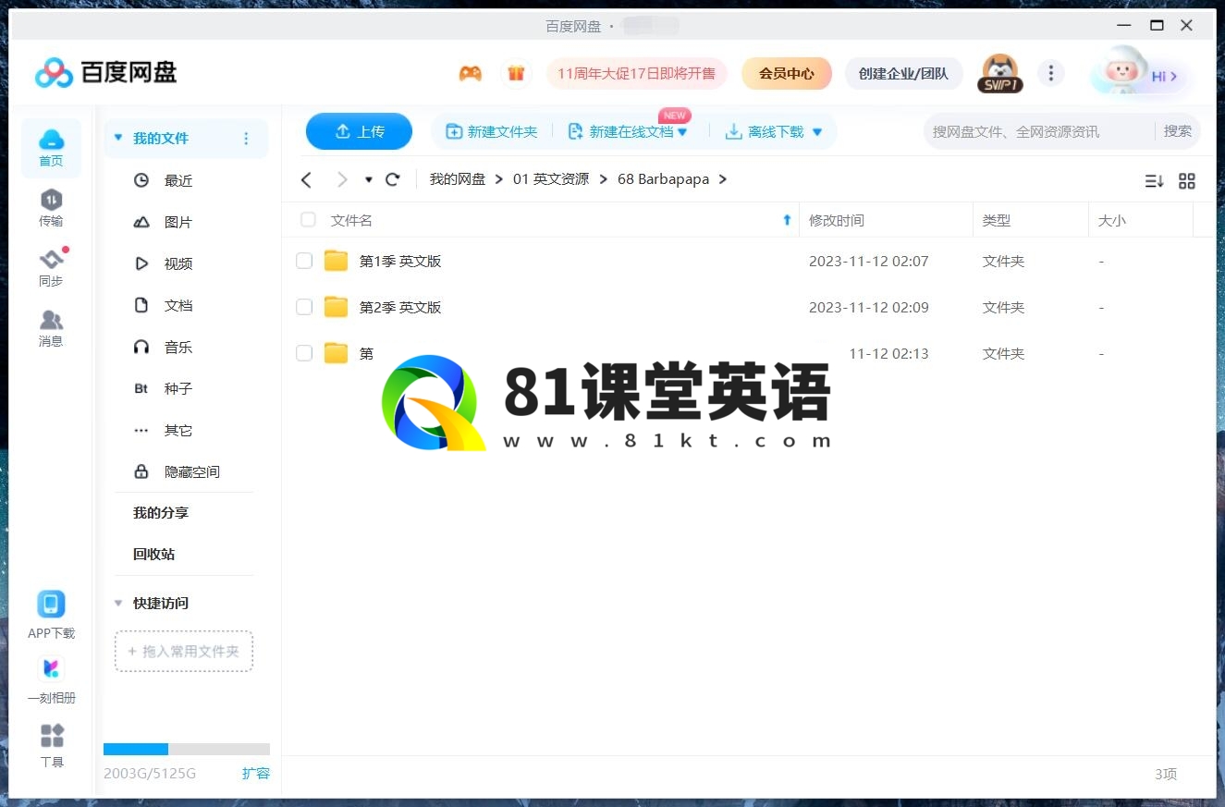Tick the select-all checkbox in header row
Viewport: 1225px width, 807px height.
308,220
